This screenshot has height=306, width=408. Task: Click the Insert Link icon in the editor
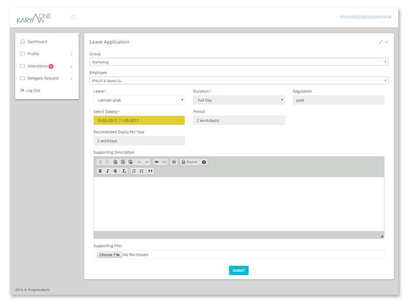tap(157, 162)
